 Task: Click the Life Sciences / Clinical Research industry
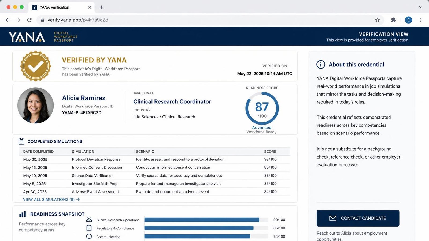[x=164, y=117]
